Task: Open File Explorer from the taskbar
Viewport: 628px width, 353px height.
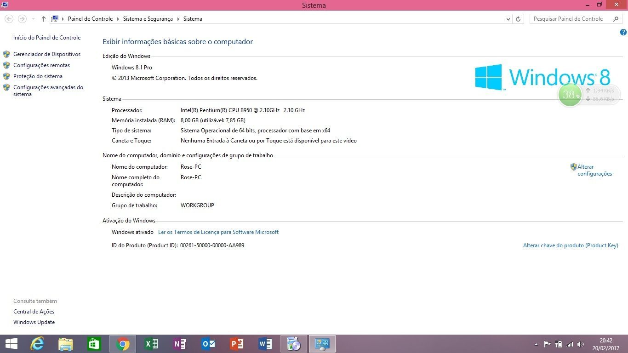Action: tap(66, 344)
